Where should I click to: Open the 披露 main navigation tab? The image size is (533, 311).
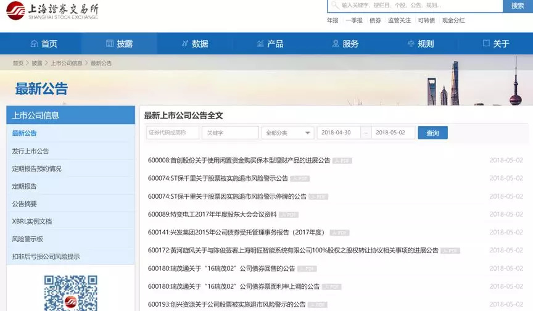[x=119, y=44]
